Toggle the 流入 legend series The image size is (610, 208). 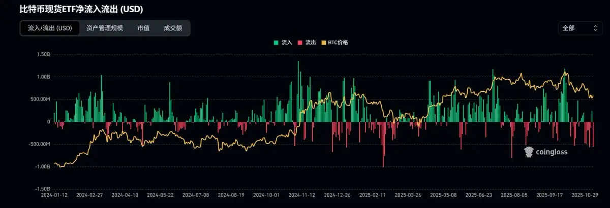[x=283, y=43]
